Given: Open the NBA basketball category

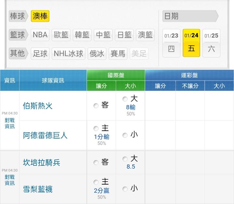Looking at the screenshot, I should [x=40, y=35].
